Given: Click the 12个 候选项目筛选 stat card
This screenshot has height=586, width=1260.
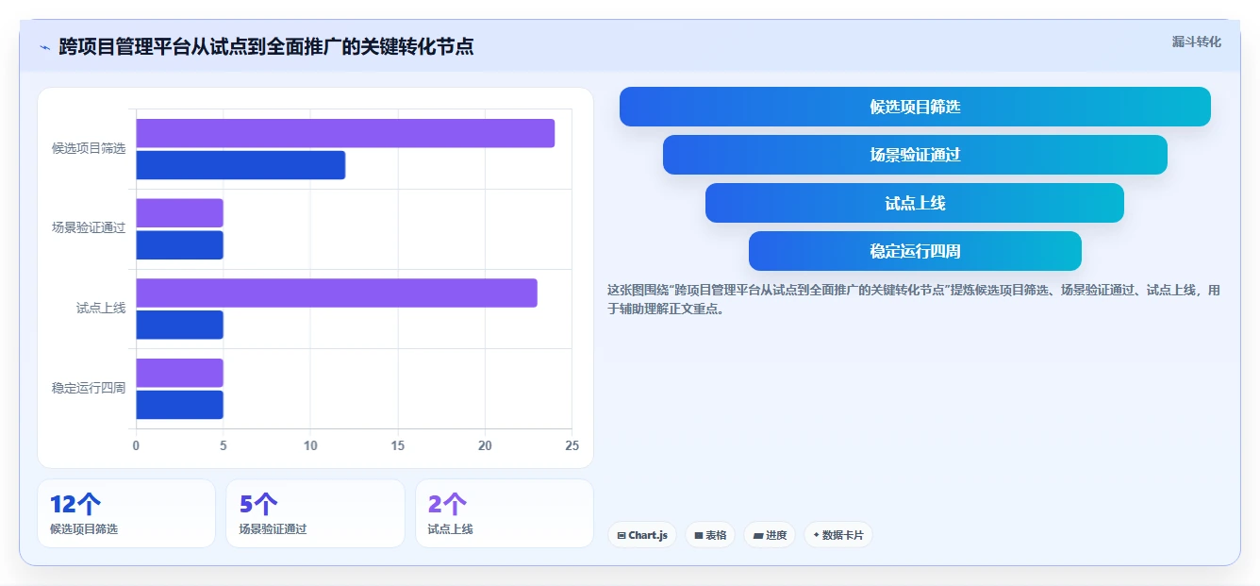Looking at the screenshot, I should click(x=126, y=513).
